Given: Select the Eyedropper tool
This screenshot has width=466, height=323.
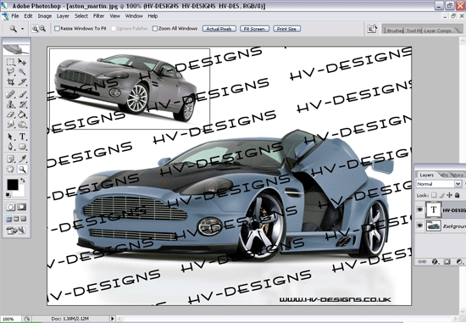Looking at the screenshot, I should pos(22,159).
